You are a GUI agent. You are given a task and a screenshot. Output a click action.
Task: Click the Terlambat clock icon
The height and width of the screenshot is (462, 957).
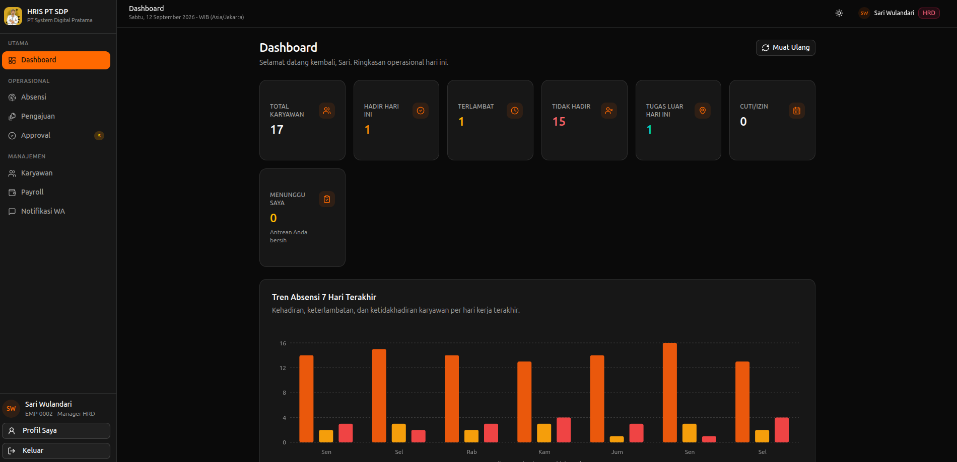coord(515,111)
